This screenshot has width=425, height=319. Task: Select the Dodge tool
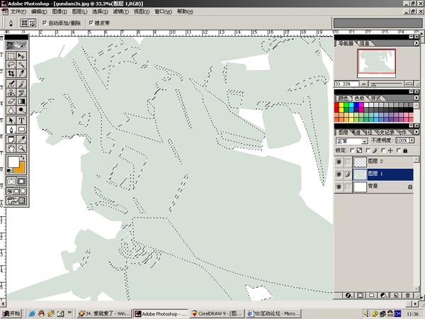click(21, 110)
